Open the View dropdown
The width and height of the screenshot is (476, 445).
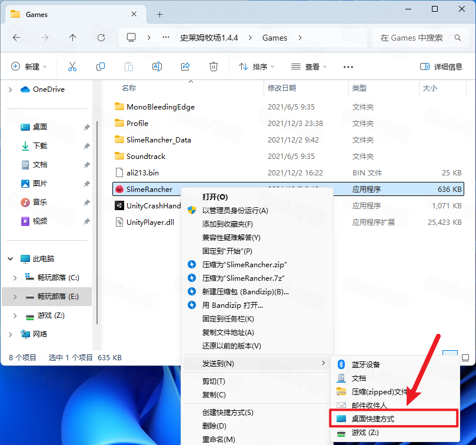tap(309, 67)
